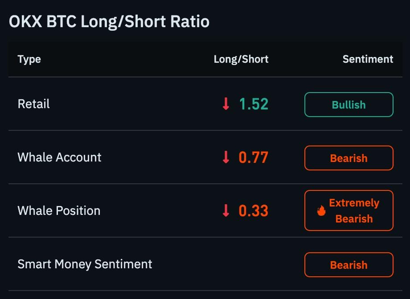Click the Whale Position ratio value 0.33

(x=254, y=211)
